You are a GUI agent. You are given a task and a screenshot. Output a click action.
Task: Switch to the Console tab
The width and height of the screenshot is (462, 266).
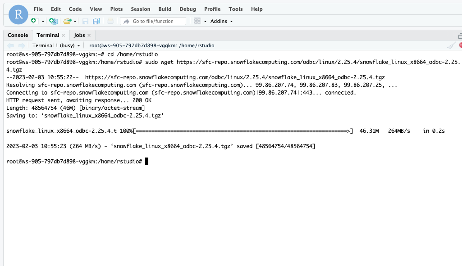click(x=18, y=35)
